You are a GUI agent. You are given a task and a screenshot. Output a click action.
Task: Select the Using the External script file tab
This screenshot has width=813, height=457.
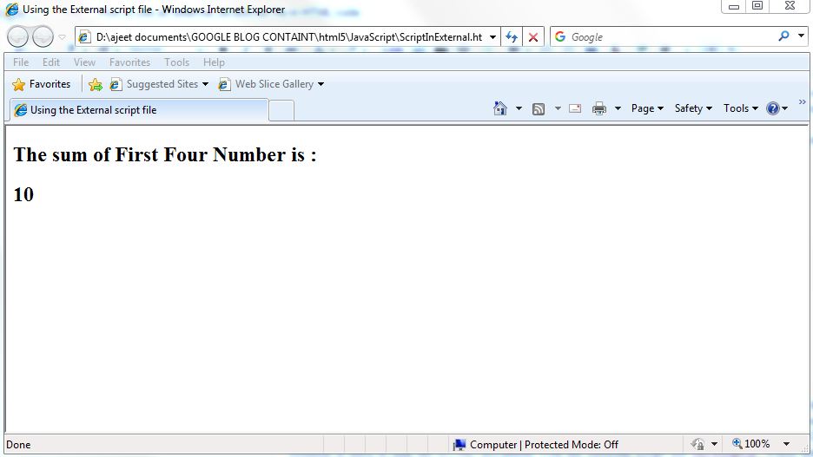[x=139, y=110]
